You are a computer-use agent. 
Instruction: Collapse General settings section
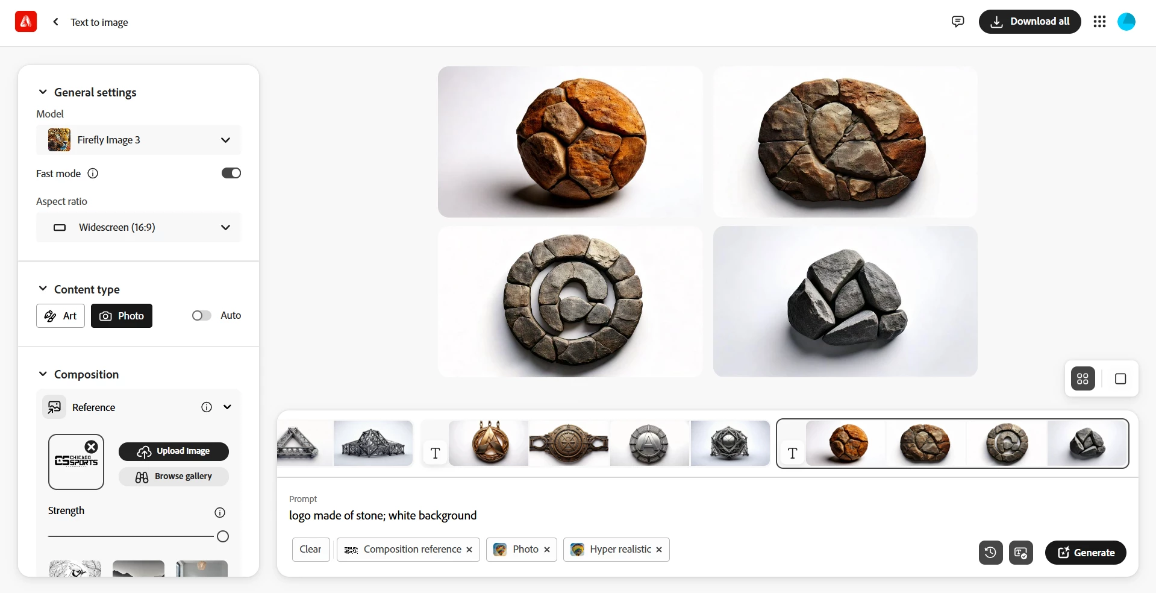coord(43,92)
